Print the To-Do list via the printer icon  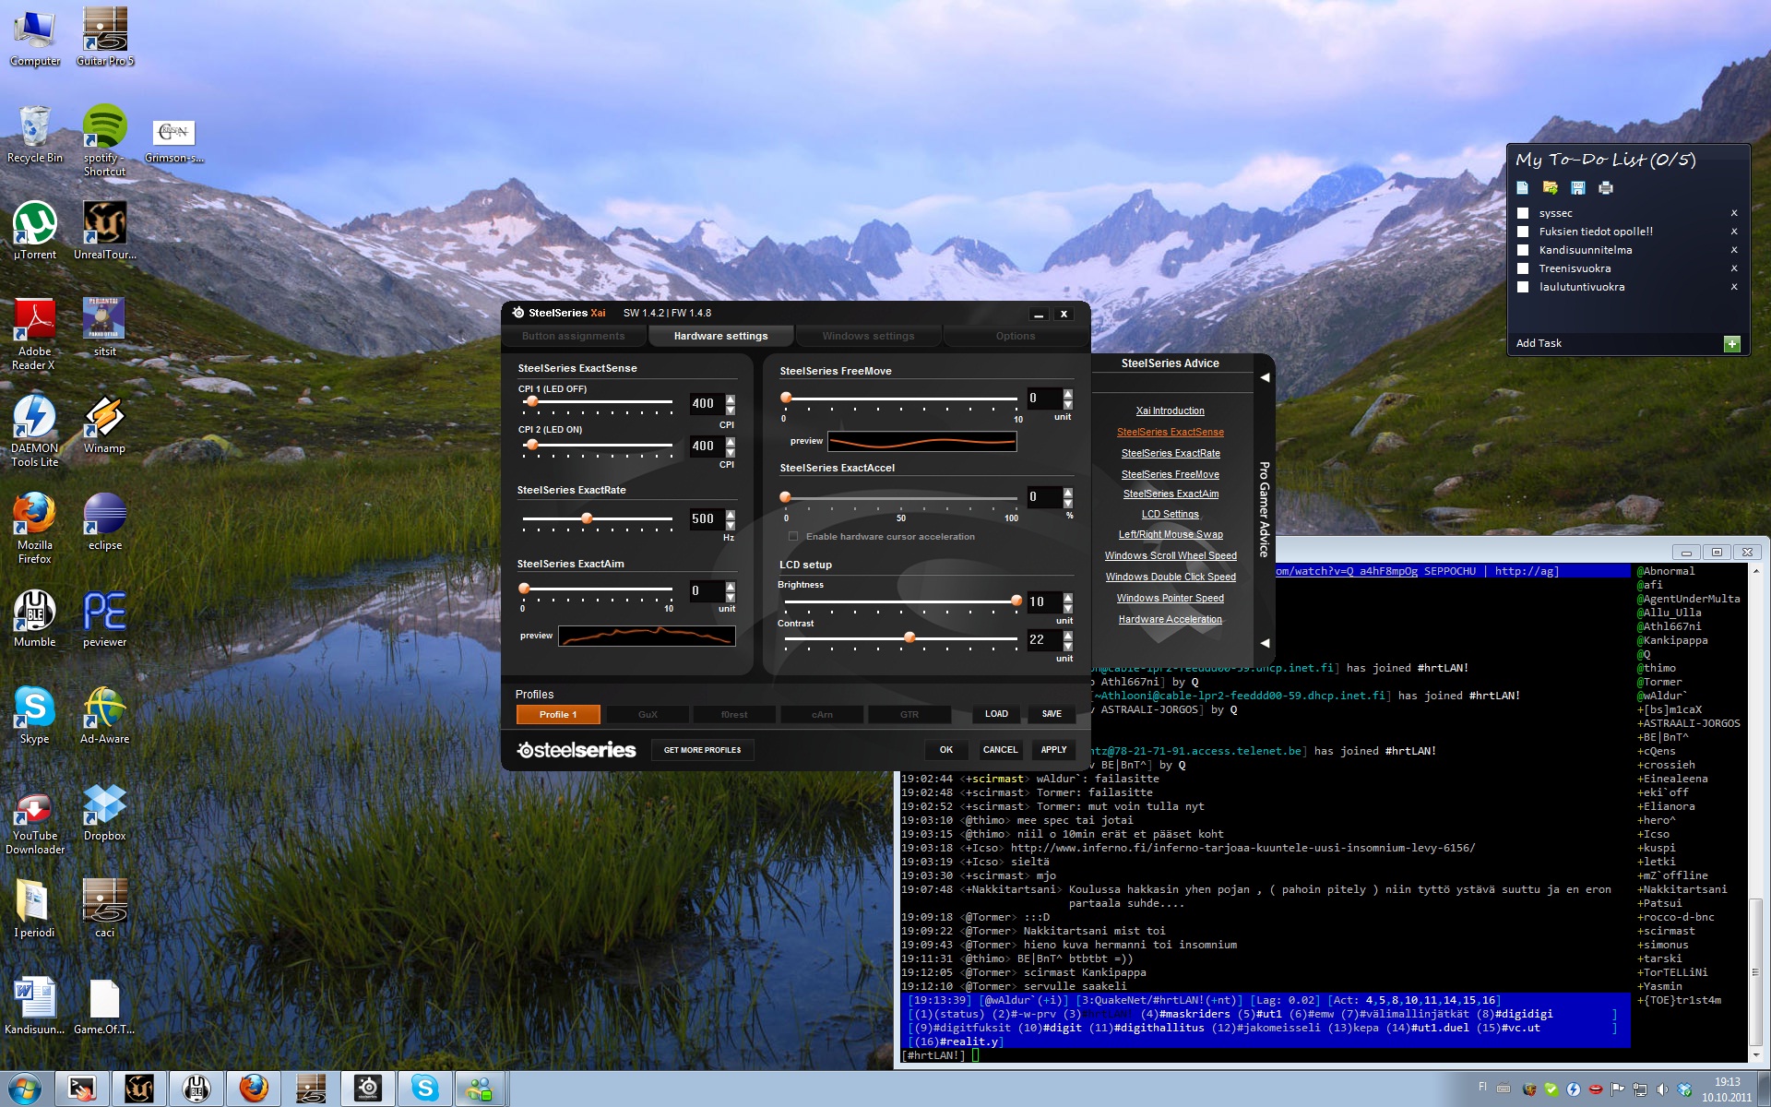click(x=1606, y=188)
